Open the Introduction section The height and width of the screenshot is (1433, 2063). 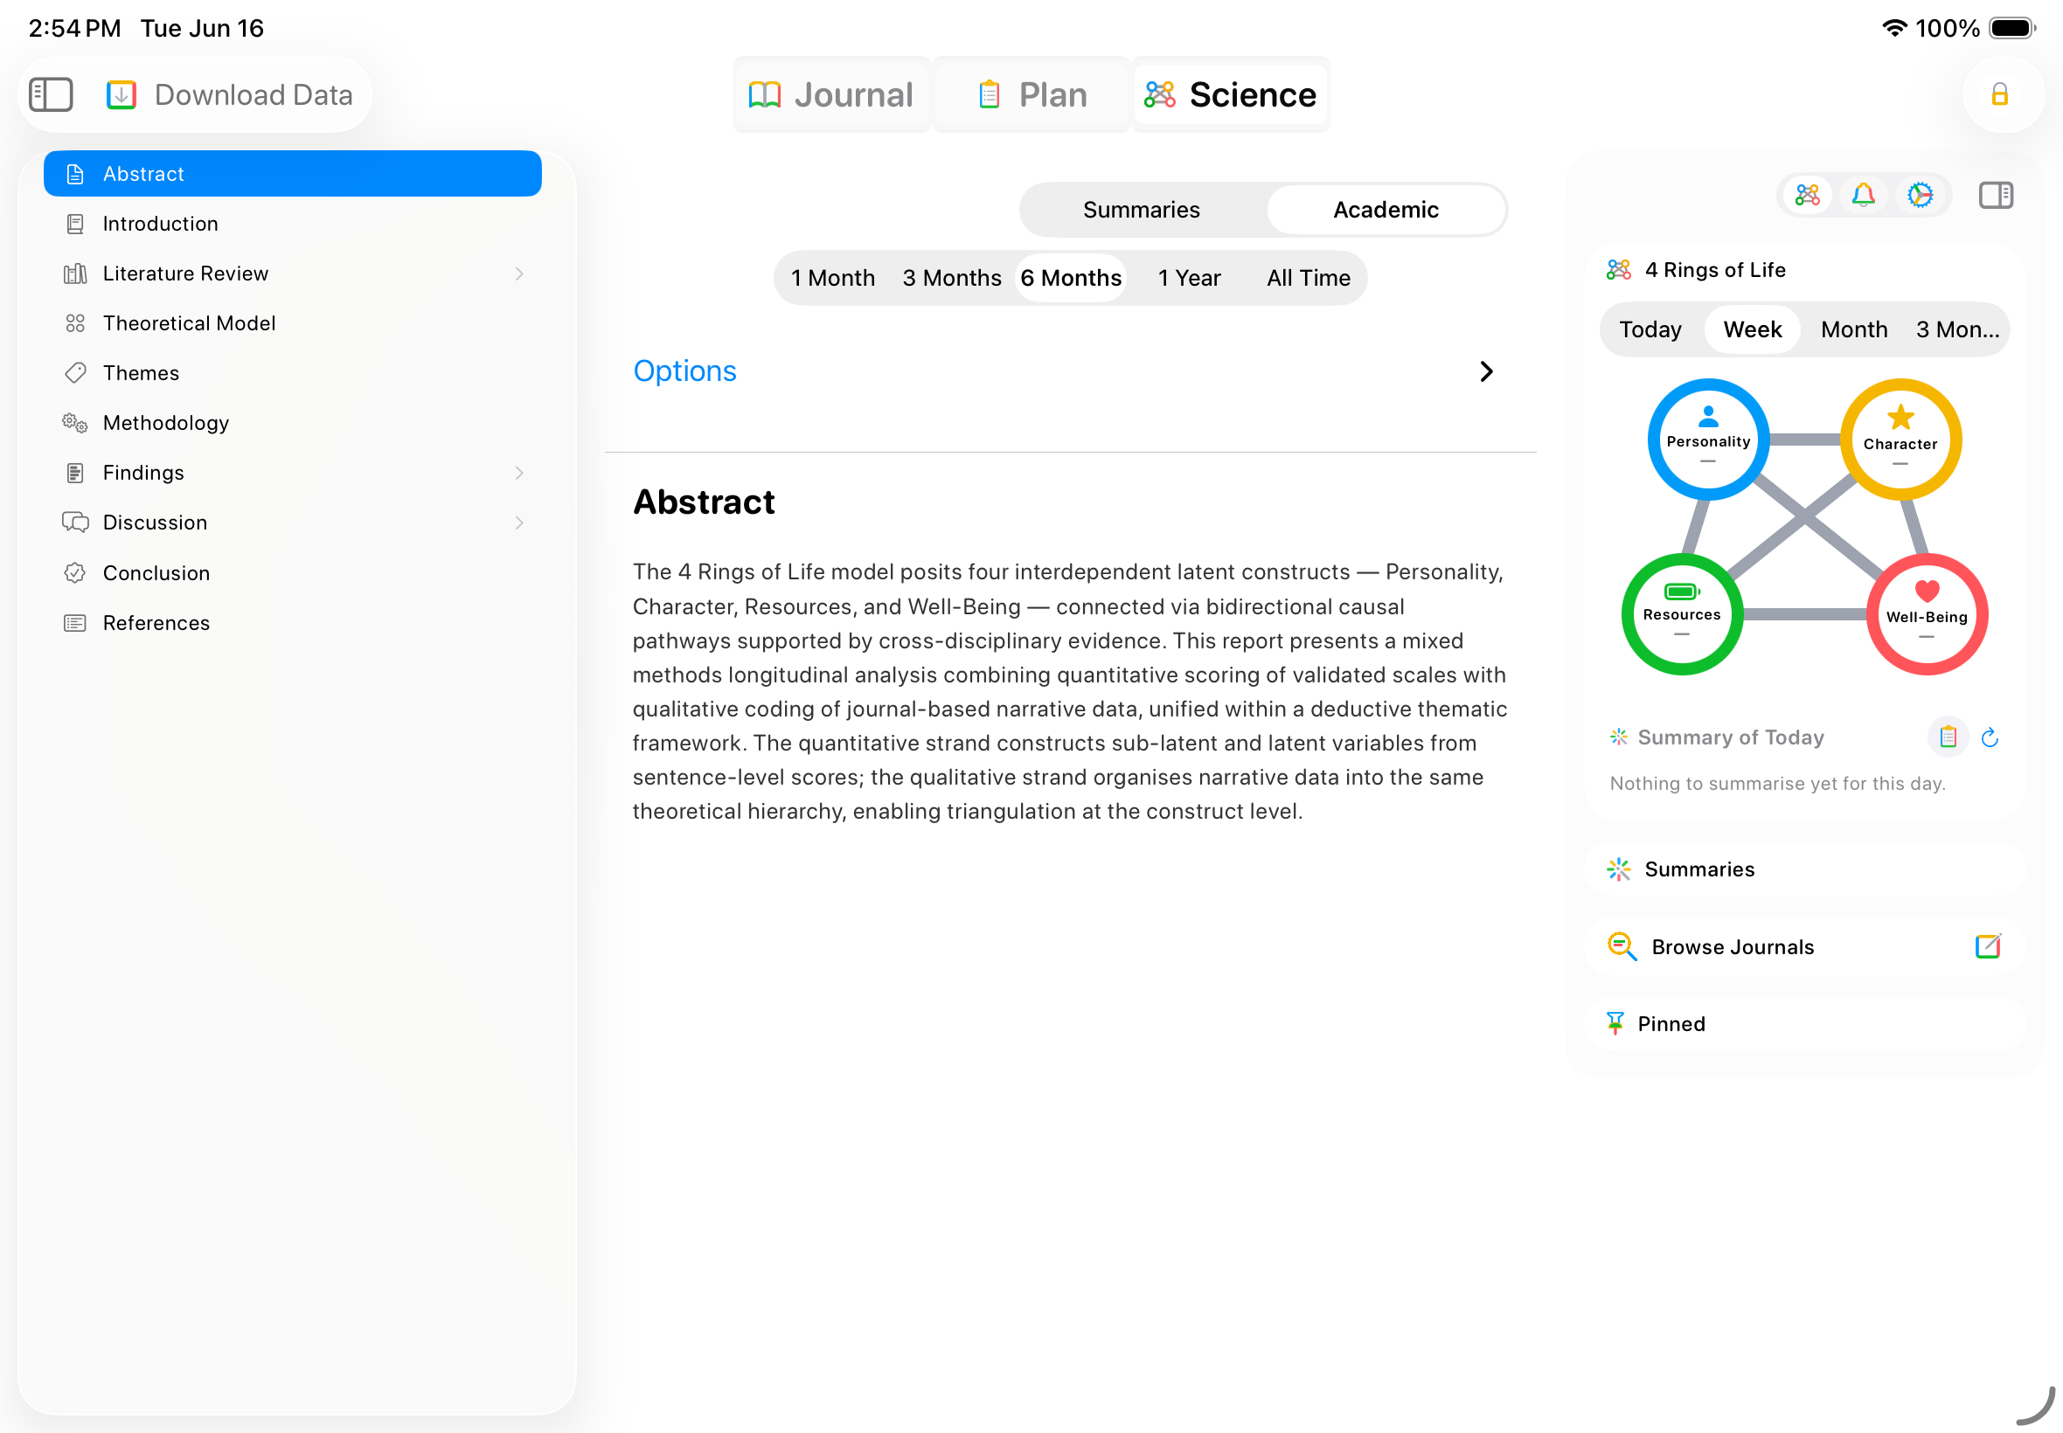point(293,224)
